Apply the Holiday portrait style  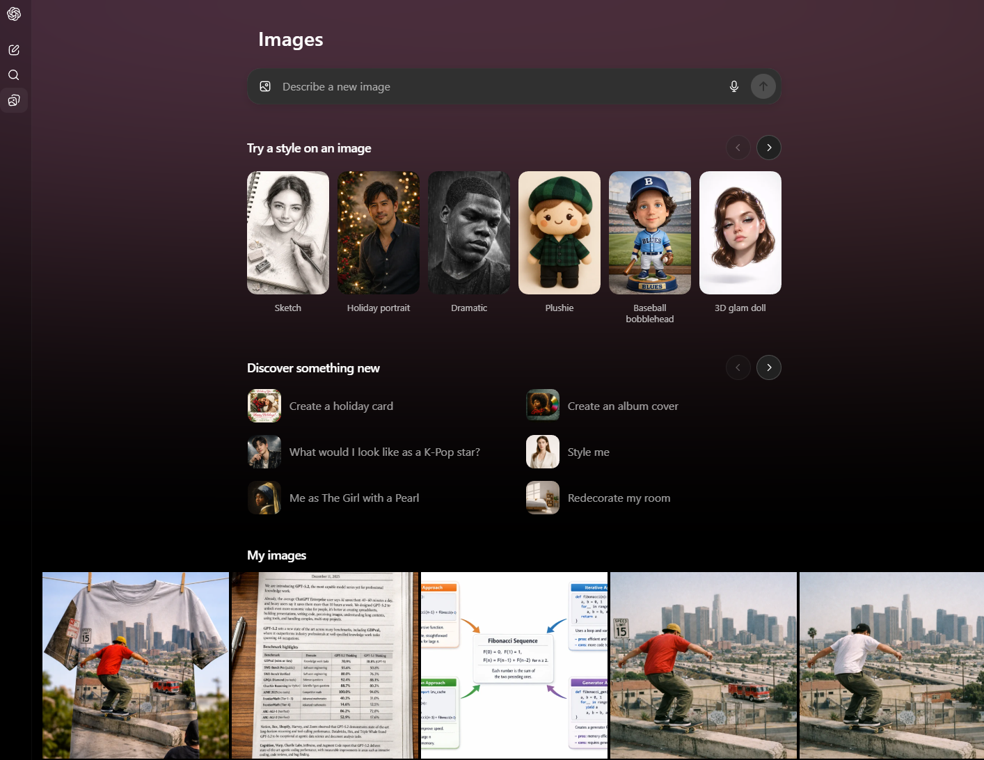378,232
